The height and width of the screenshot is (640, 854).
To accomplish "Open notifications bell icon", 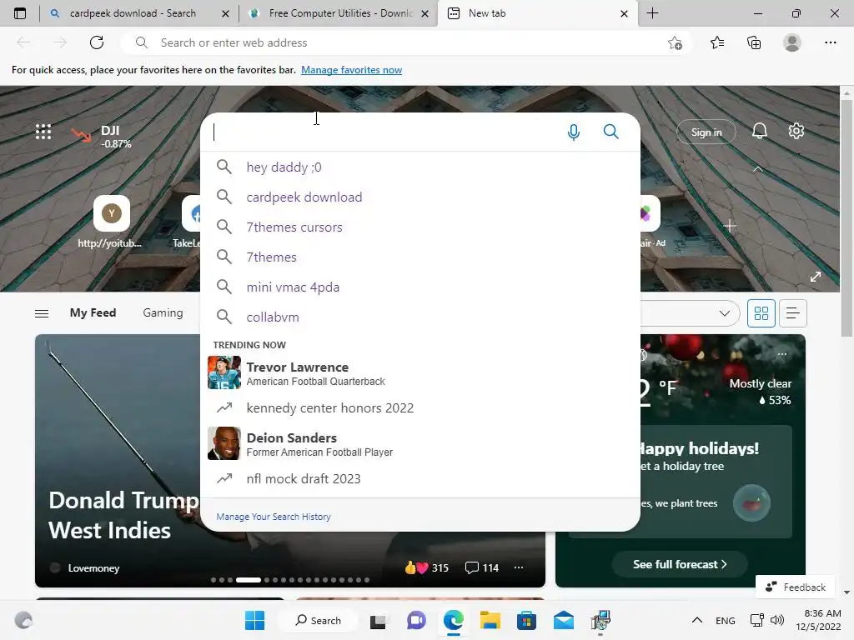I will point(759,131).
